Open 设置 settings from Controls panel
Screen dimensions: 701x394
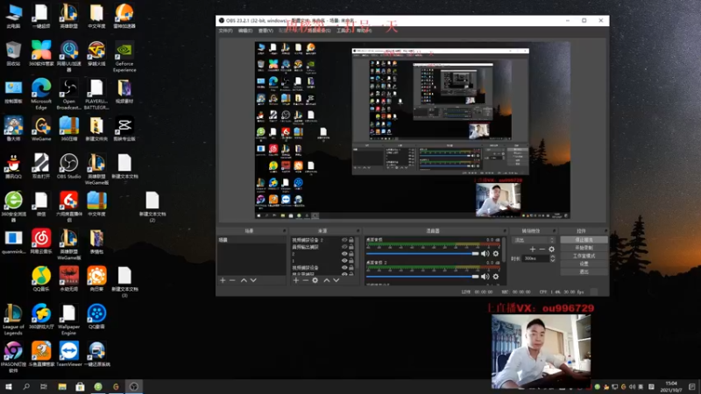(x=584, y=264)
